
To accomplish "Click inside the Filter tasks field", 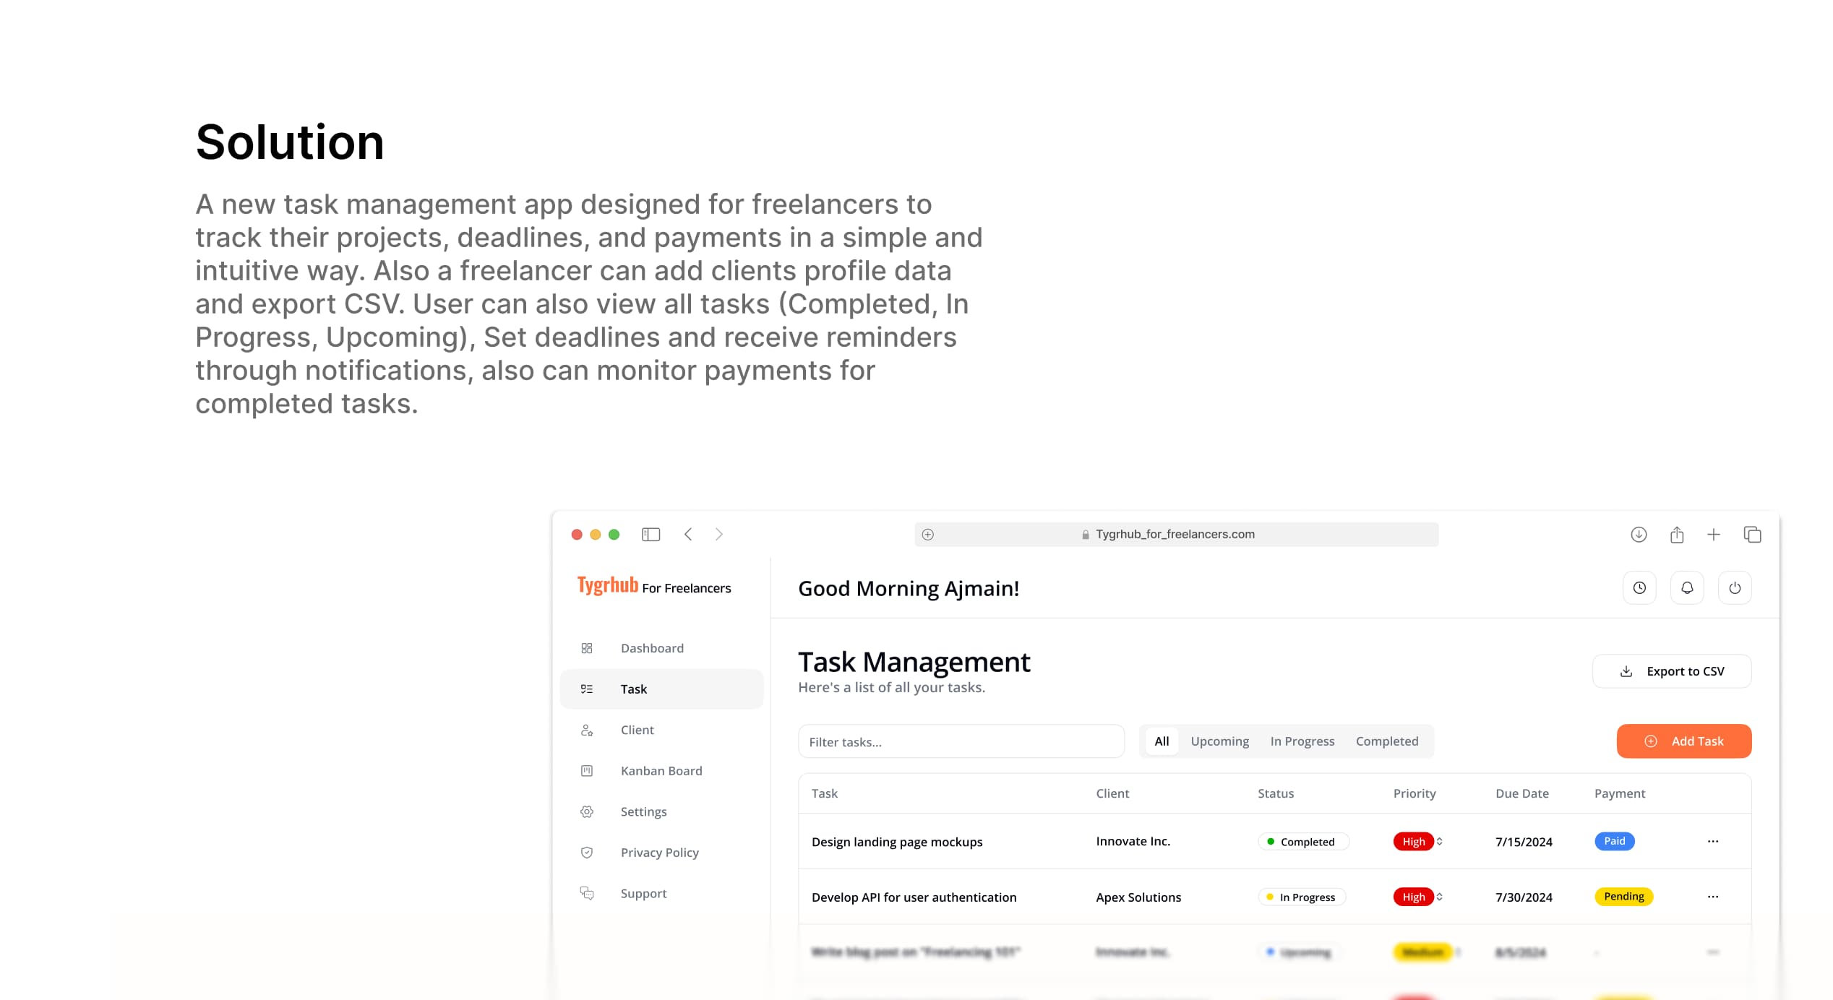I will click(x=961, y=741).
